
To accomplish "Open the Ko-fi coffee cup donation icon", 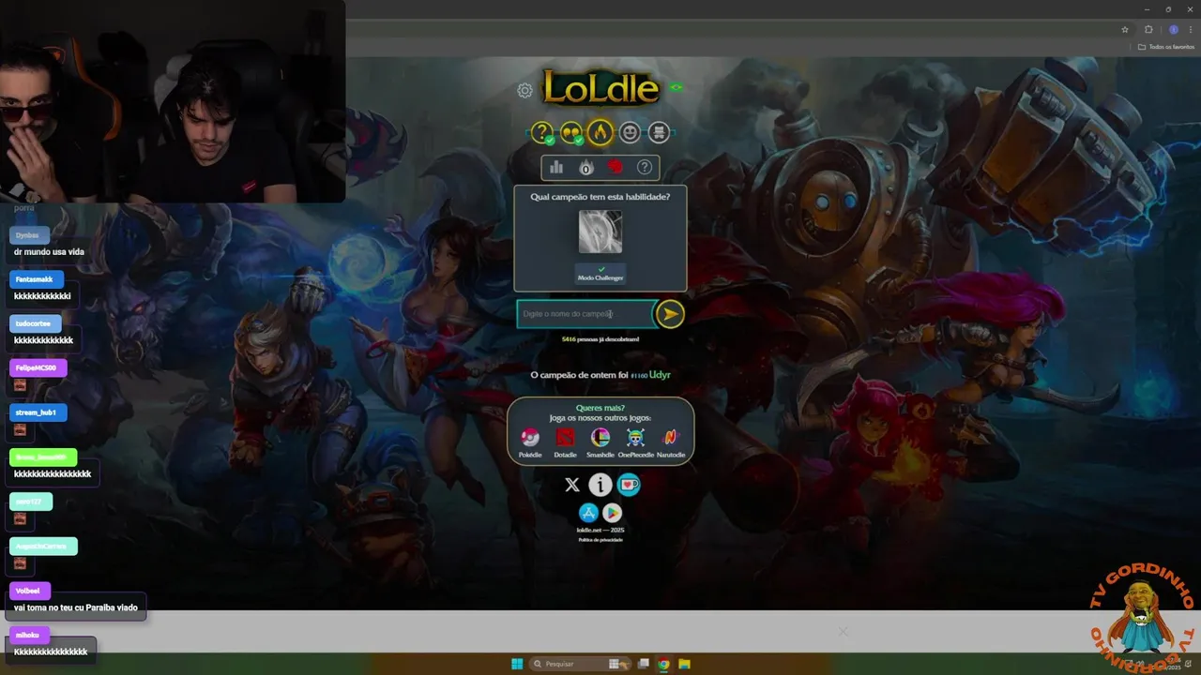I will pos(629,485).
